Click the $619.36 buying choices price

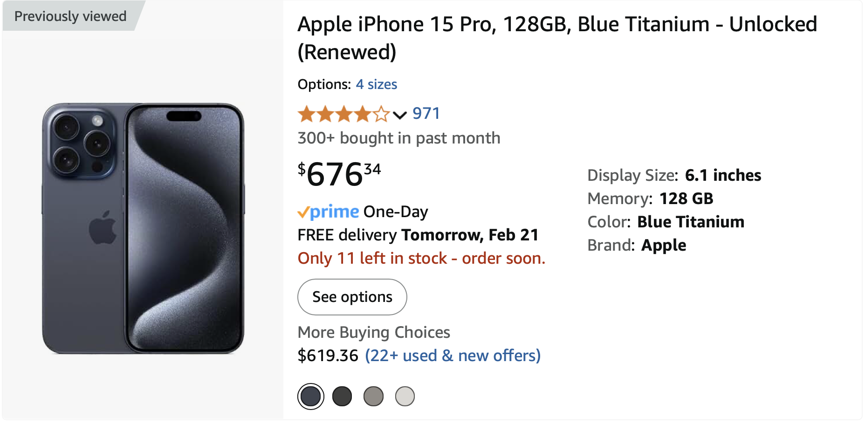pyautogui.click(x=328, y=356)
